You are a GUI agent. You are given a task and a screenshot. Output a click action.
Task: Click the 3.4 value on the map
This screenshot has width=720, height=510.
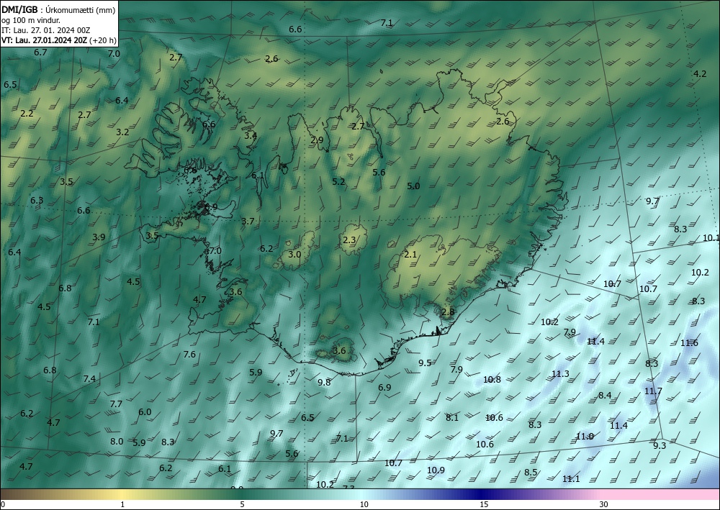pos(251,135)
